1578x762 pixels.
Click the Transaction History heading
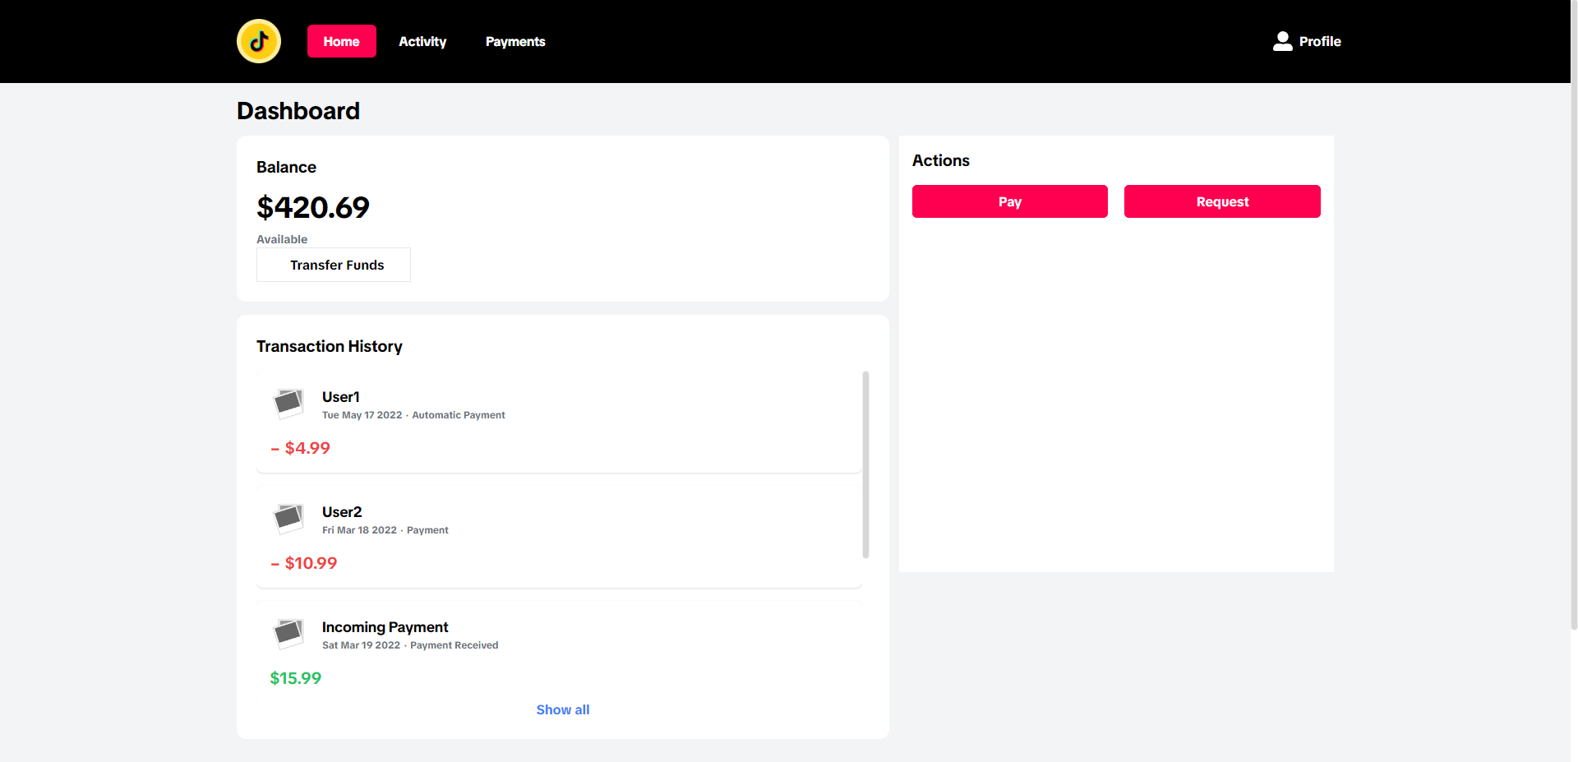pyautogui.click(x=330, y=346)
